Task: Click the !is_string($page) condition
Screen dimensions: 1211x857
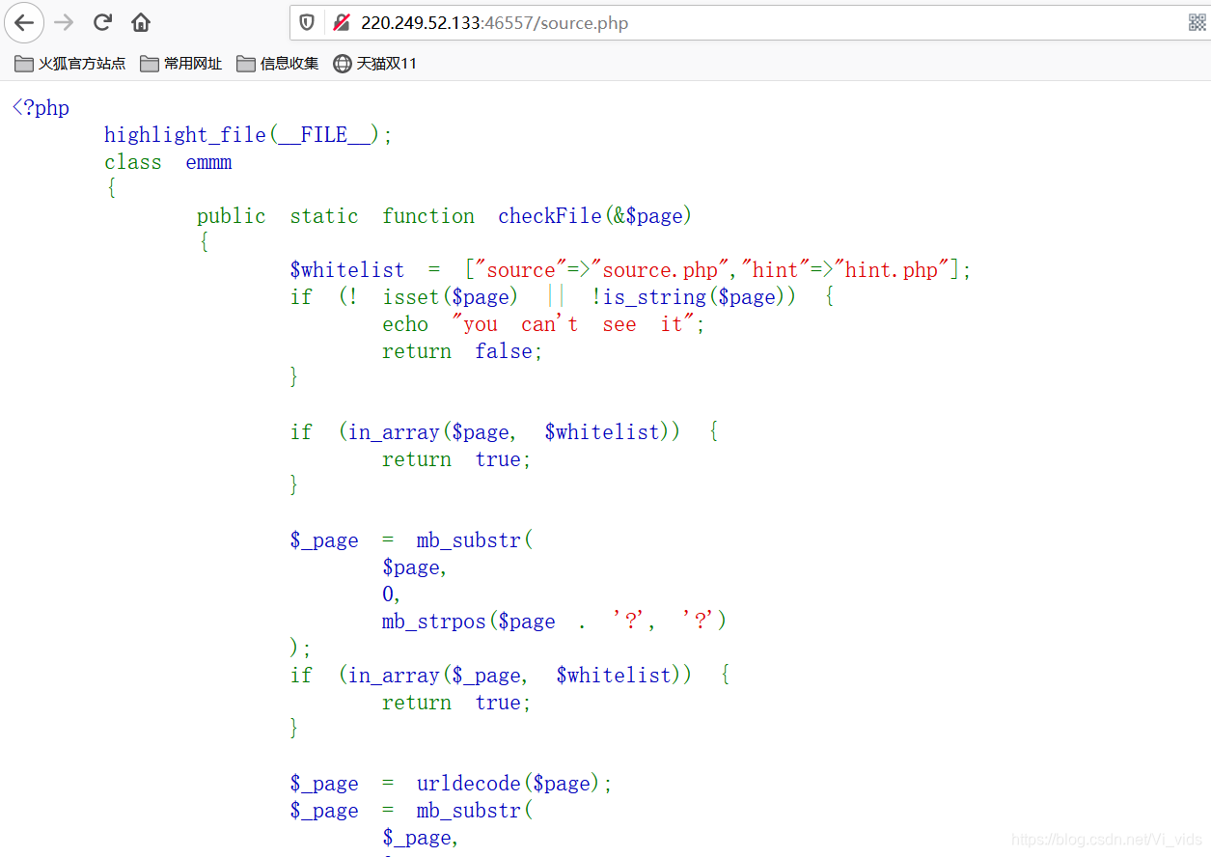Action: tap(693, 297)
